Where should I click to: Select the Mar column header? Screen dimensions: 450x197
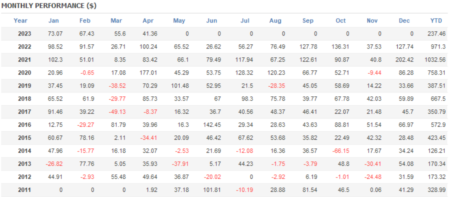[116, 20]
